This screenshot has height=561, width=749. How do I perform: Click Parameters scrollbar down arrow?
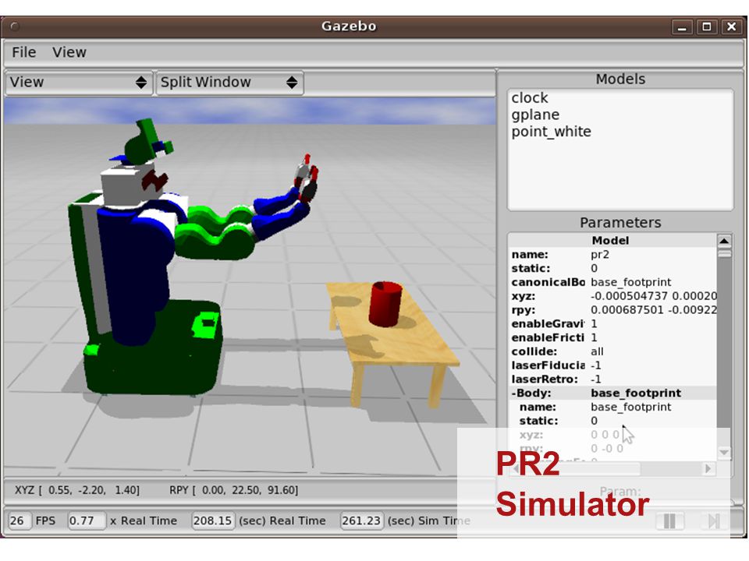coord(724,452)
